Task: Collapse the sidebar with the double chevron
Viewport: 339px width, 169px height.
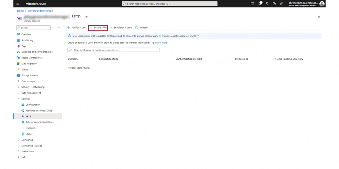Action: (59, 28)
